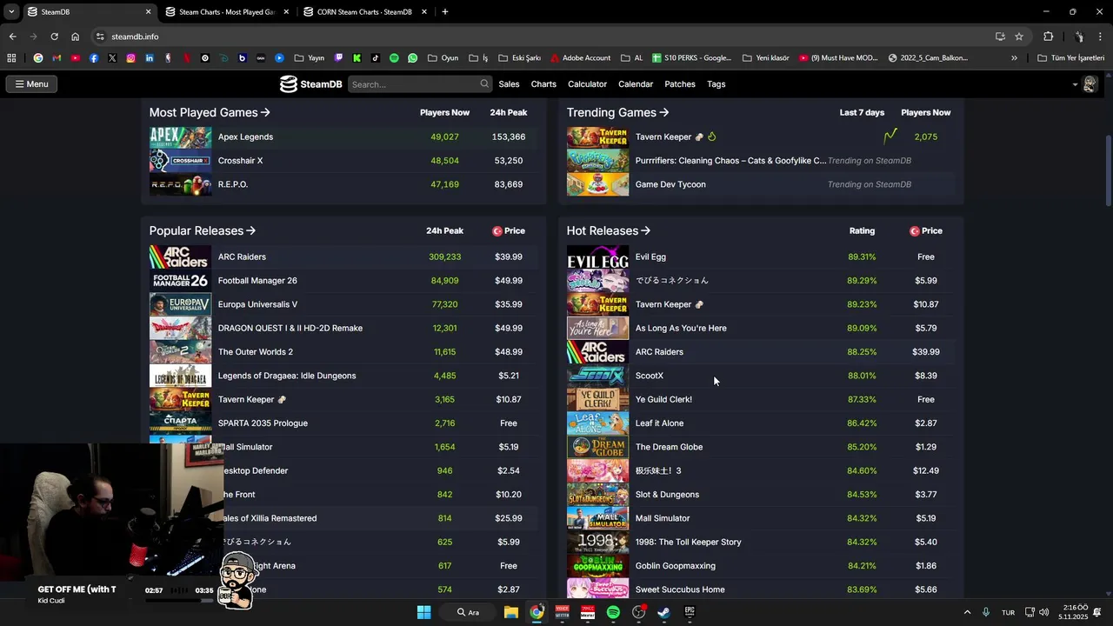Show more bookmarks with the chevron
The height and width of the screenshot is (626, 1113).
[1014, 58]
